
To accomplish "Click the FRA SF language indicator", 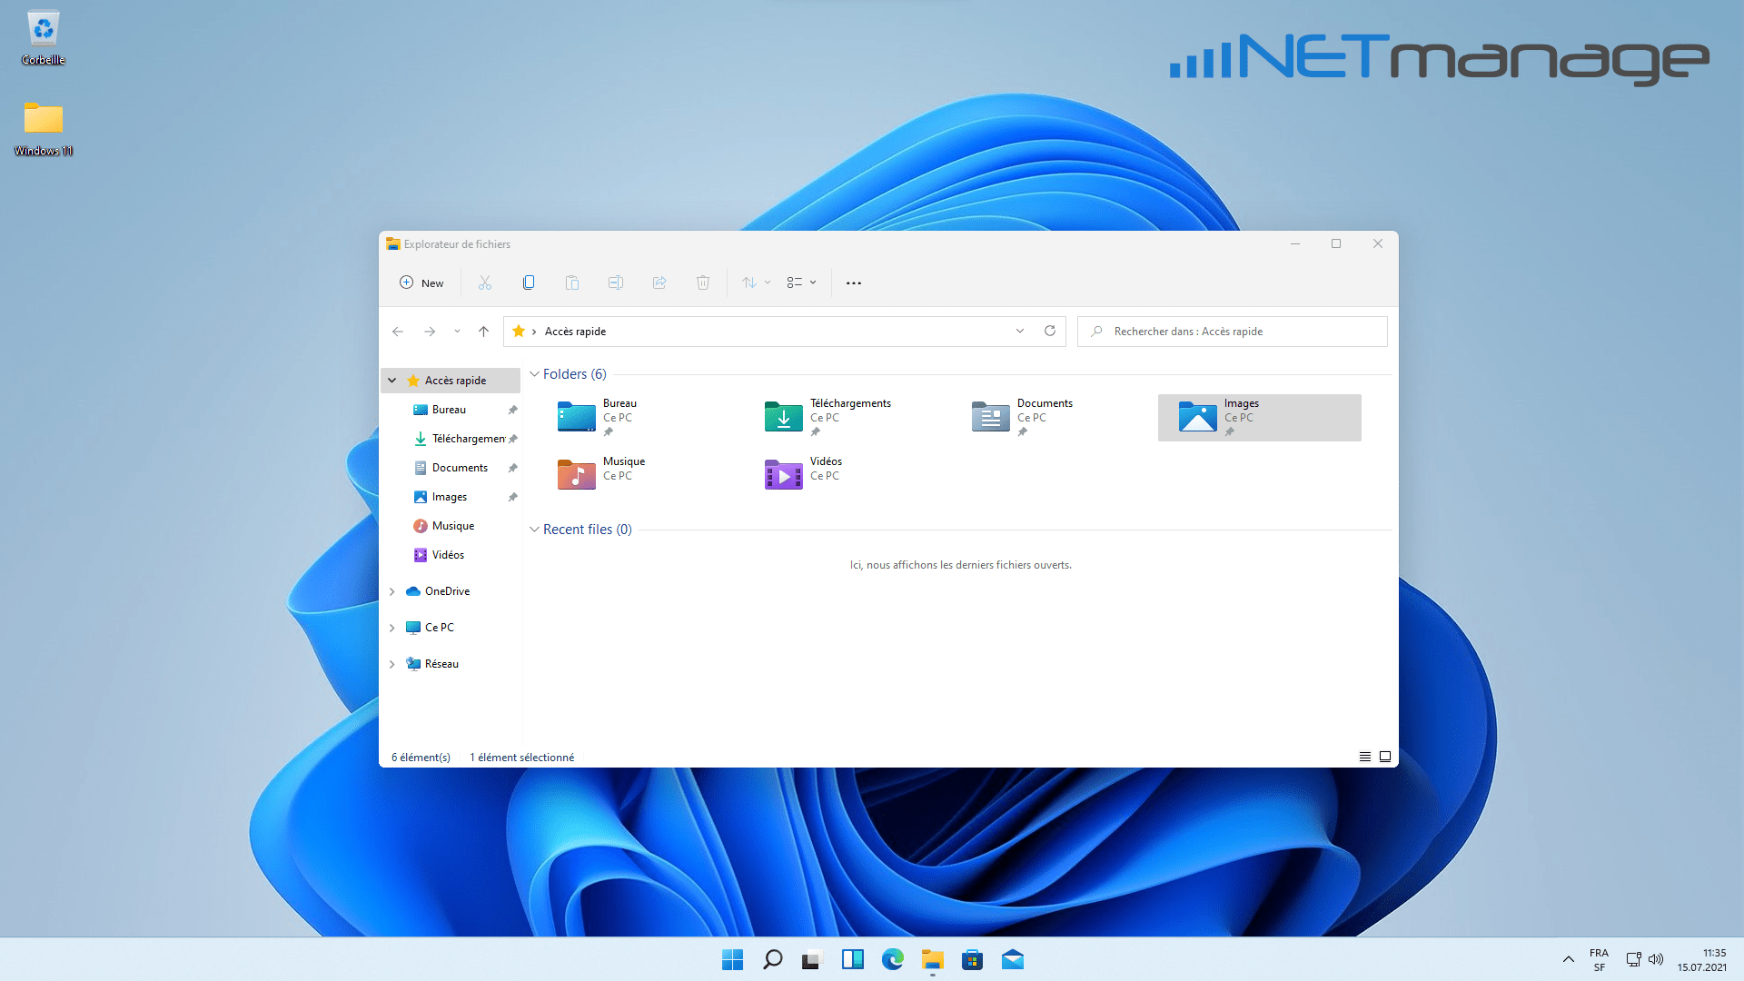I will click(x=1599, y=960).
